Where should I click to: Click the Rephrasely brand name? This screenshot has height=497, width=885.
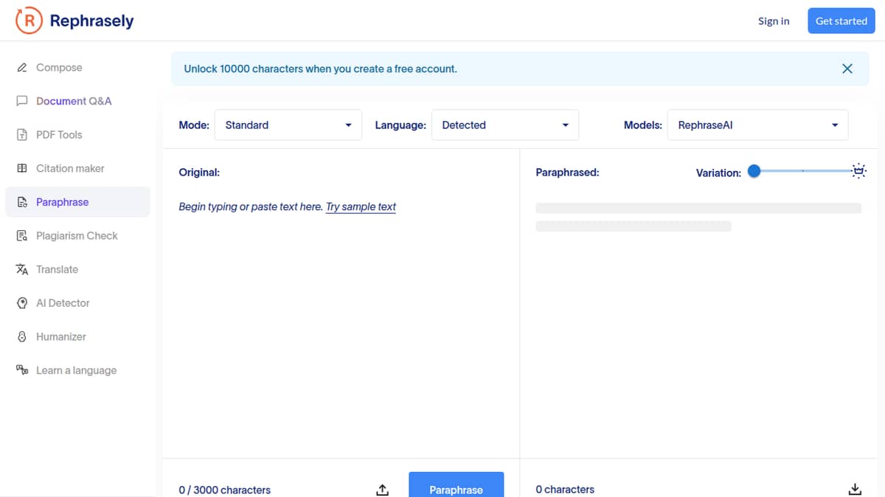coord(91,21)
